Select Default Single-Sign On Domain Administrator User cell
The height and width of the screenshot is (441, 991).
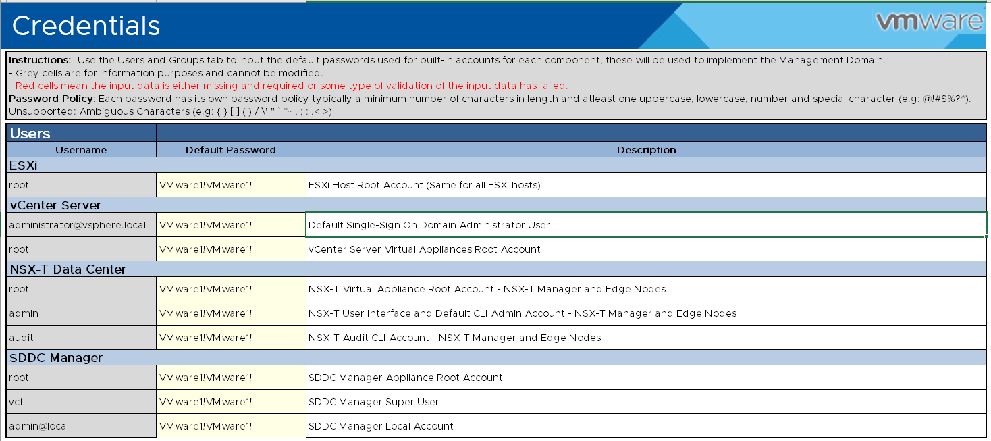click(646, 225)
